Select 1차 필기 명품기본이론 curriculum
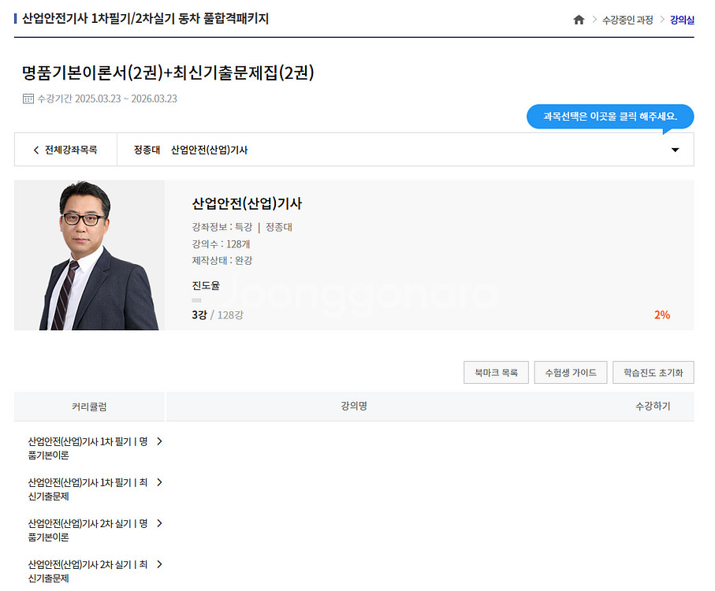This screenshot has width=715, height=591. 88,448
